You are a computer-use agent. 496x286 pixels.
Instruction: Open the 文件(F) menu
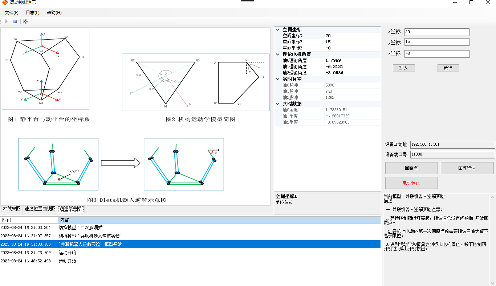click(x=12, y=13)
